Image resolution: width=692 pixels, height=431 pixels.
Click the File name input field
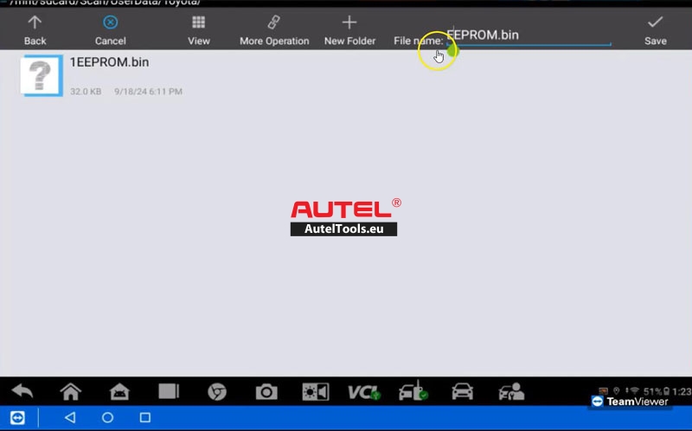coord(528,35)
